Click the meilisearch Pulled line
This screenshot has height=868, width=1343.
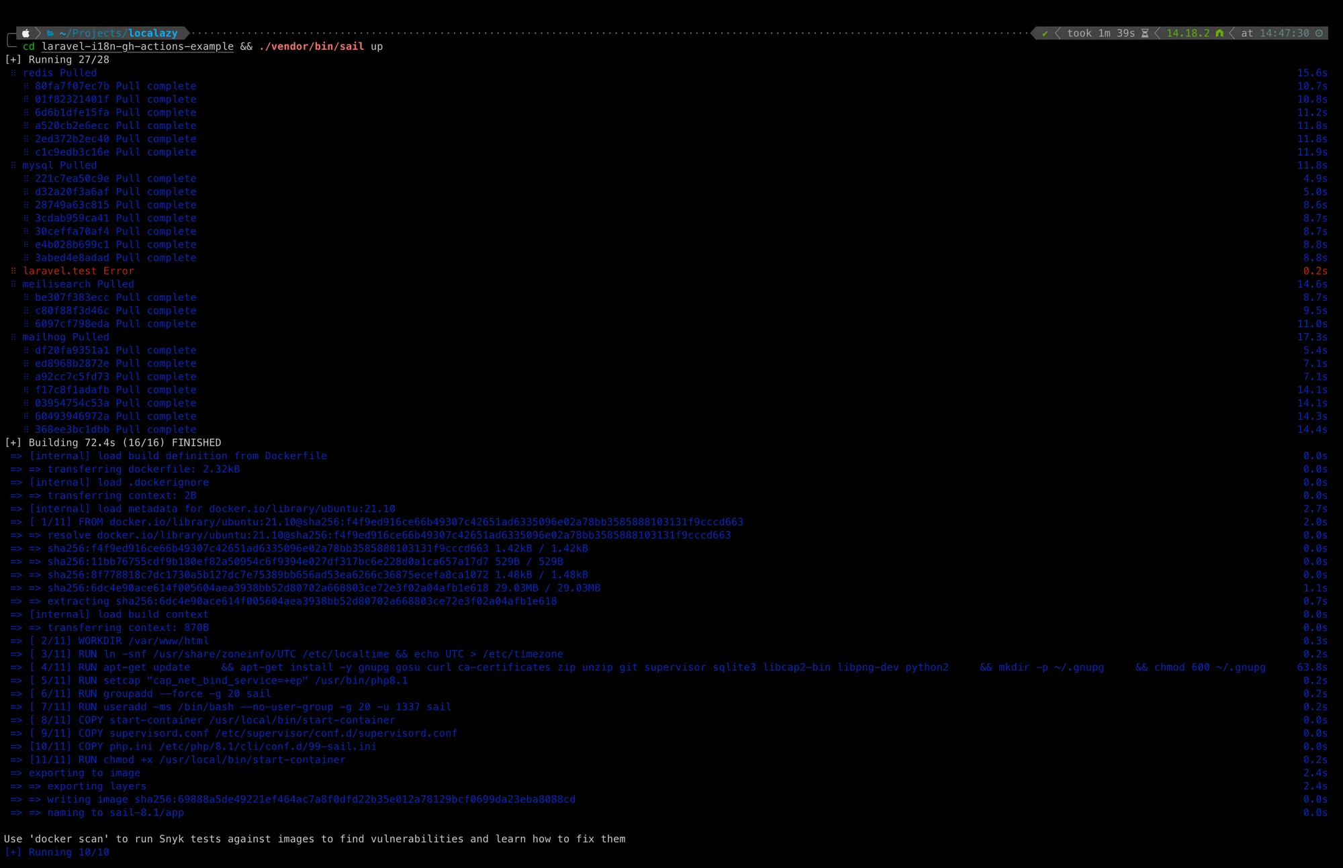(79, 284)
